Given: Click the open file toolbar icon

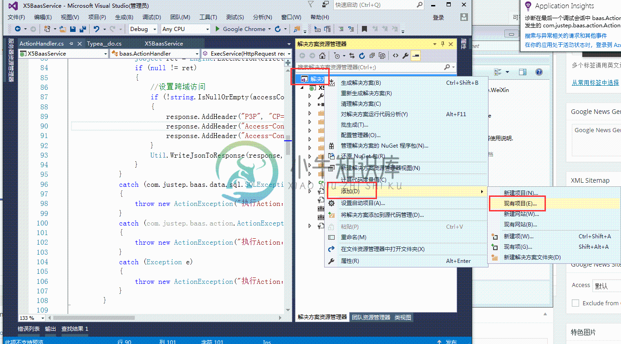Looking at the screenshot, I should (x=63, y=29).
